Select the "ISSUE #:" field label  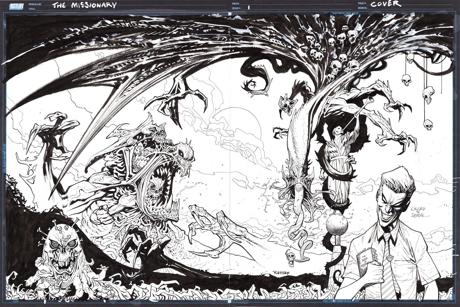[x=237, y=8]
